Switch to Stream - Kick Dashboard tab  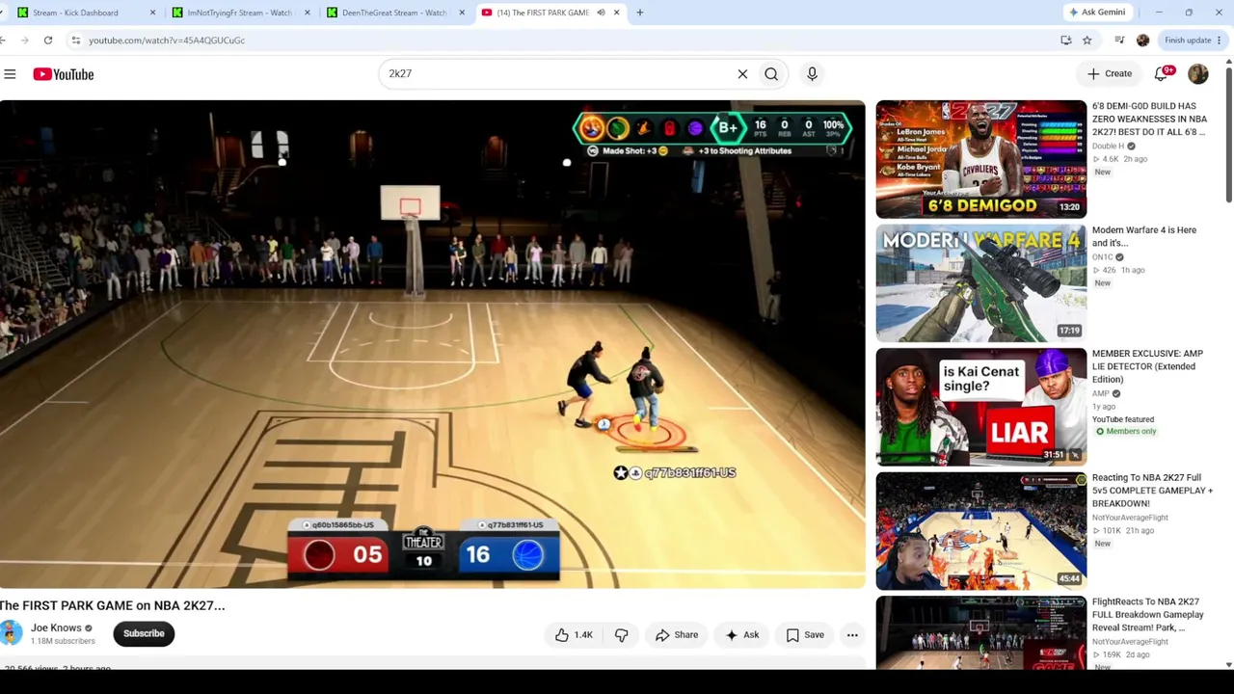82,13
